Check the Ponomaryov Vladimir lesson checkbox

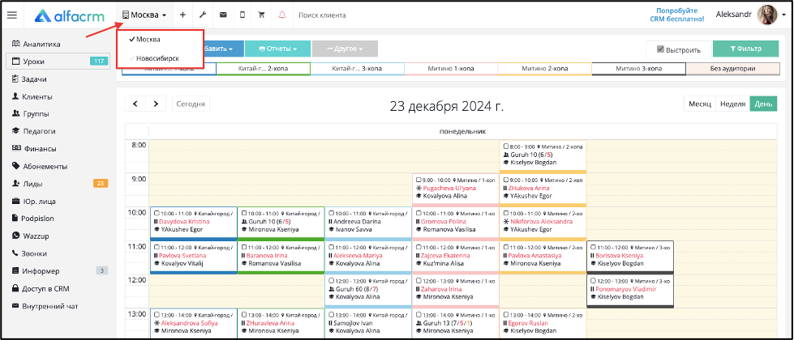pos(594,282)
